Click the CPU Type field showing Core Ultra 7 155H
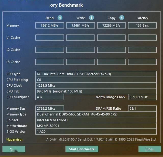 (96, 74)
